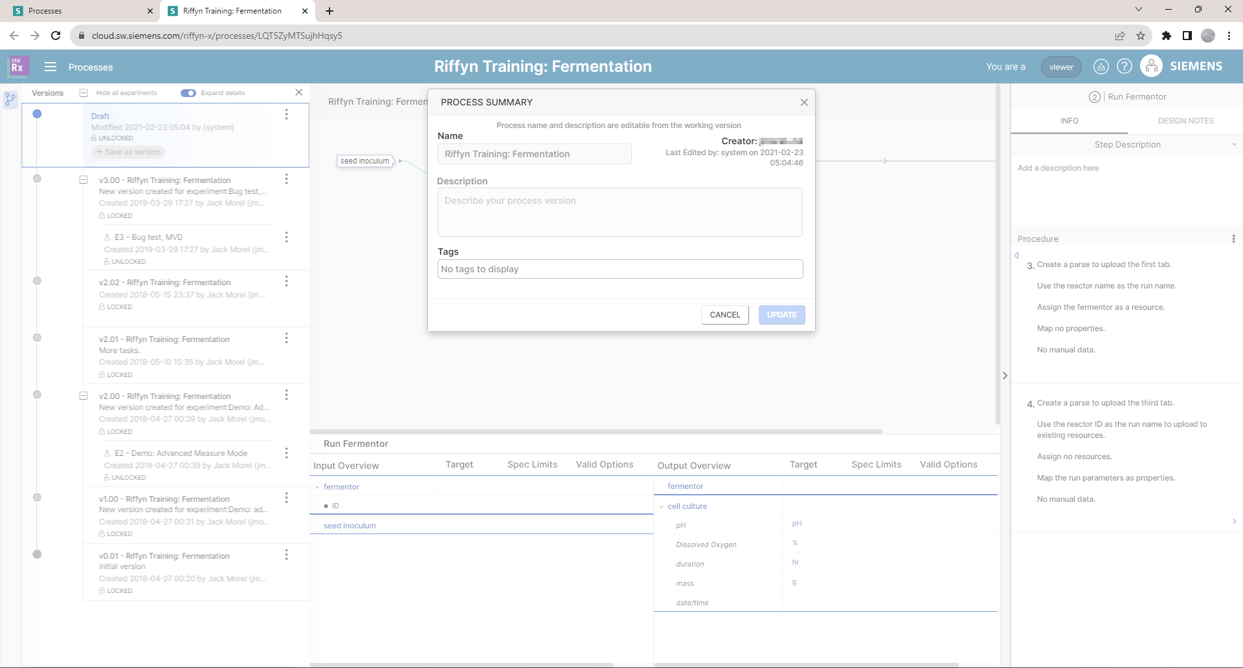The height and width of the screenshot is (668, 1243).
Task: Click the process Description text field
Action: click(x=620, y=212)
